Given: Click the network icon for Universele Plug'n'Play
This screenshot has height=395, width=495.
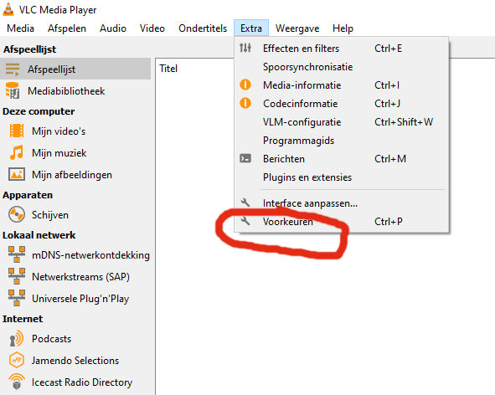Looking at the screenshot, I should [17, 298].
